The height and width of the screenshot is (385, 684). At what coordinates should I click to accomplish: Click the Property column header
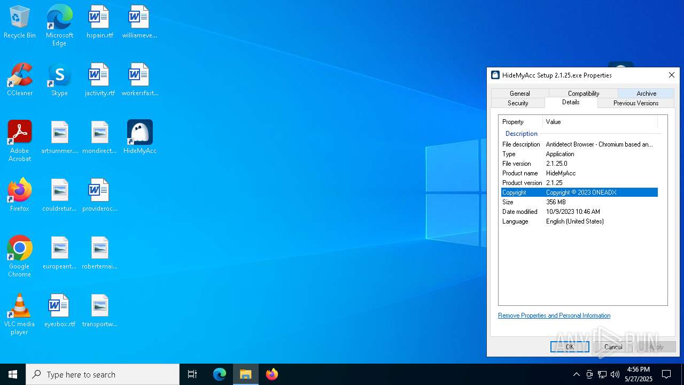(x=521, y=122)
